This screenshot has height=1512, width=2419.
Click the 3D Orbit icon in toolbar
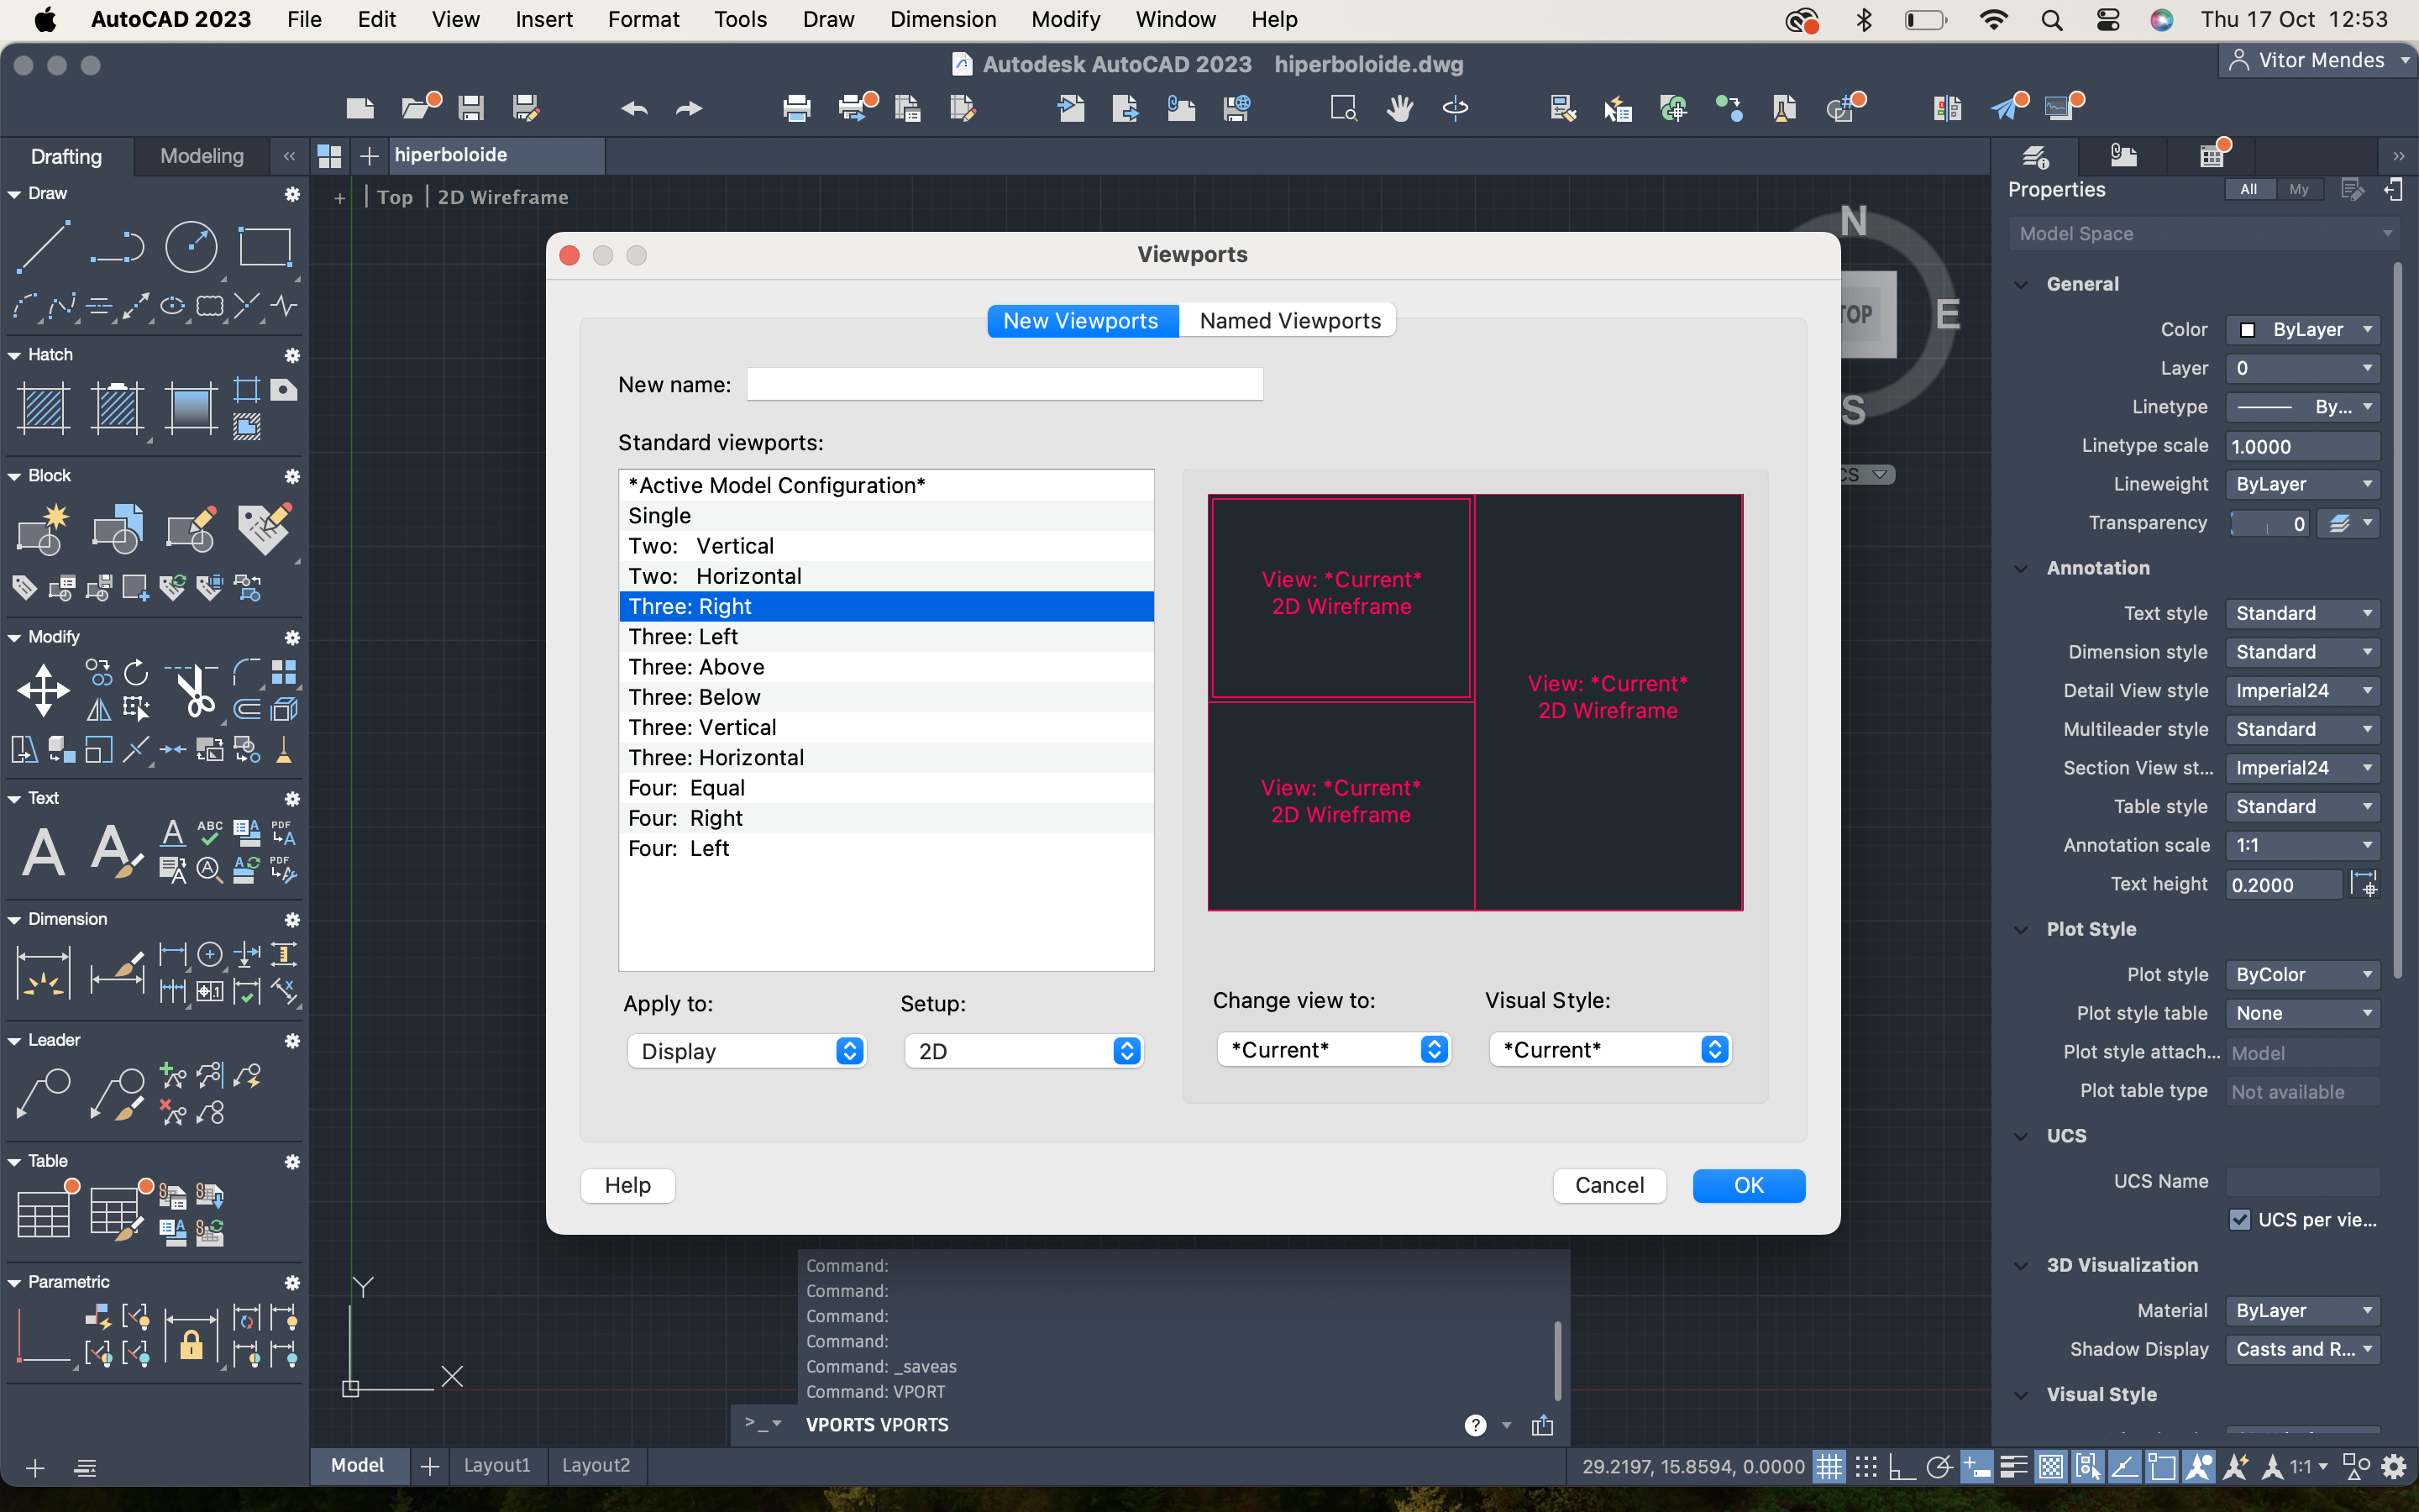point(1456,107)
